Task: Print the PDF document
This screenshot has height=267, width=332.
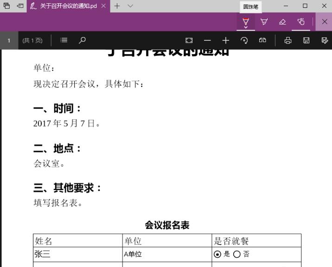Action: (x=288, y=40)
